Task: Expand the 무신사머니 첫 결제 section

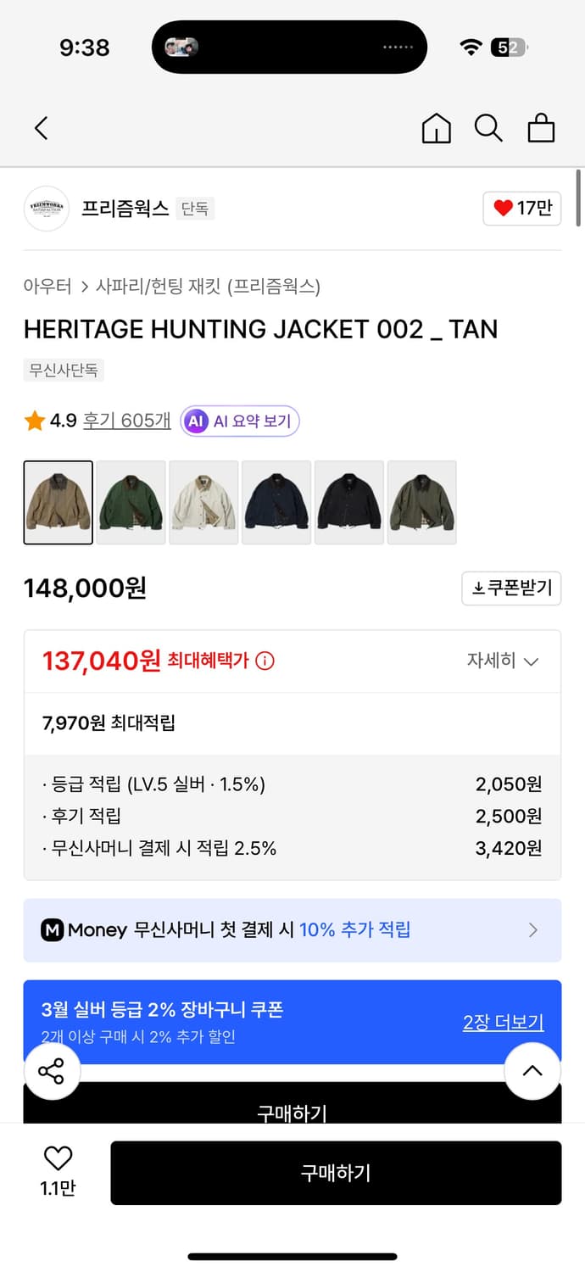Action: [x=532, y=930]
